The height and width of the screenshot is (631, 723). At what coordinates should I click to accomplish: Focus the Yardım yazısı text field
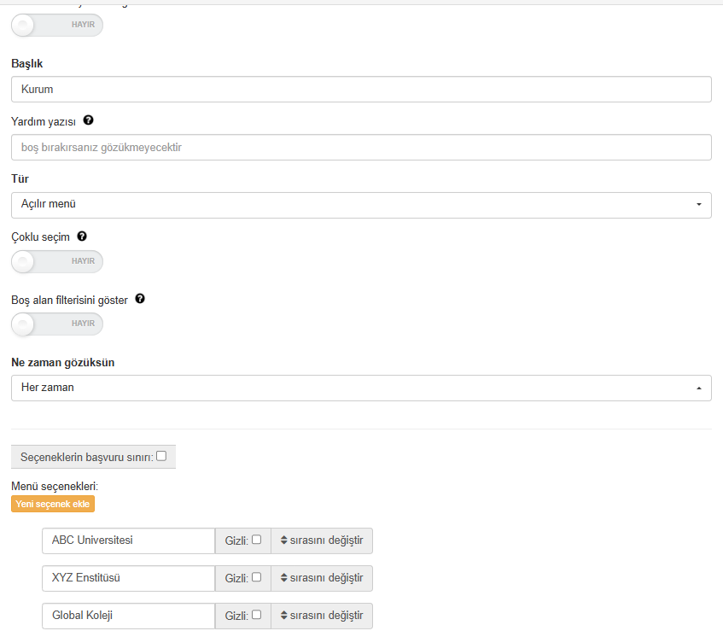(361, 148)
